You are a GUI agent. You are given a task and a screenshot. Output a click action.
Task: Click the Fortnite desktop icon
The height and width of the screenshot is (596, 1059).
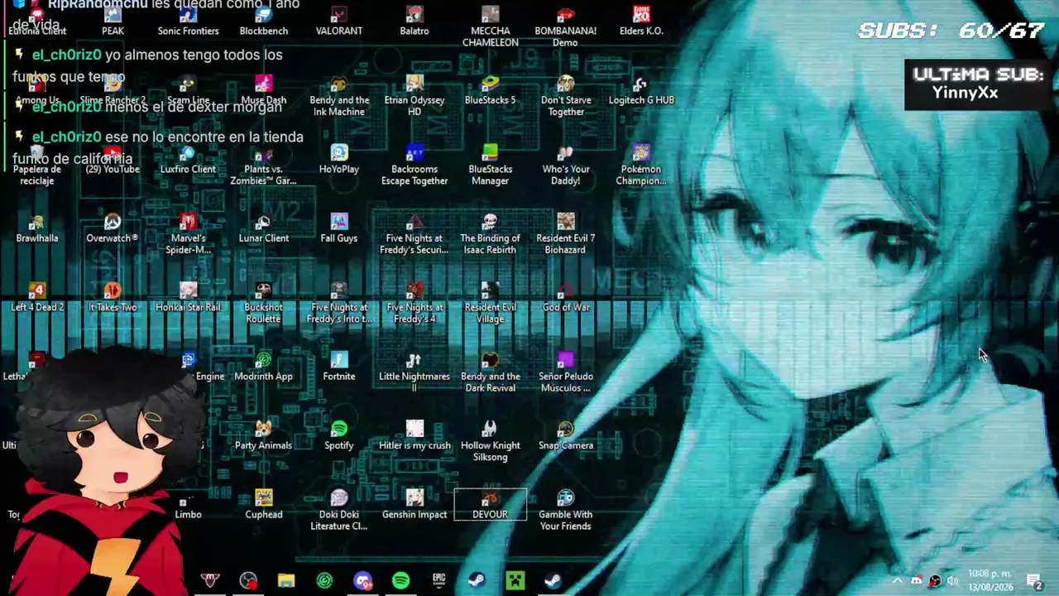click(x=339, y=368)
